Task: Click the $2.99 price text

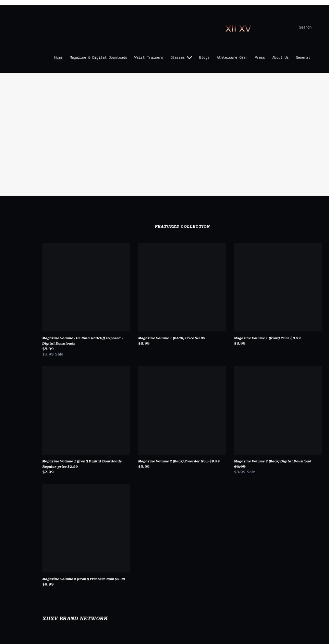Action: (x=48, y=472)
